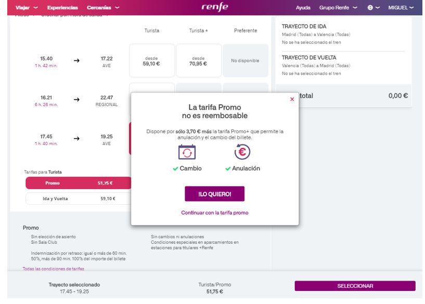Viewport: 425px width, 304px height.
Task: Expand the Cercanías dropdown
Action: tap(102, 8)
